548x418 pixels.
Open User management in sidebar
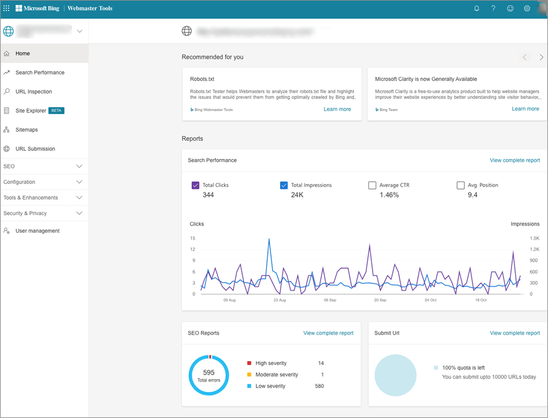(44, 230)
